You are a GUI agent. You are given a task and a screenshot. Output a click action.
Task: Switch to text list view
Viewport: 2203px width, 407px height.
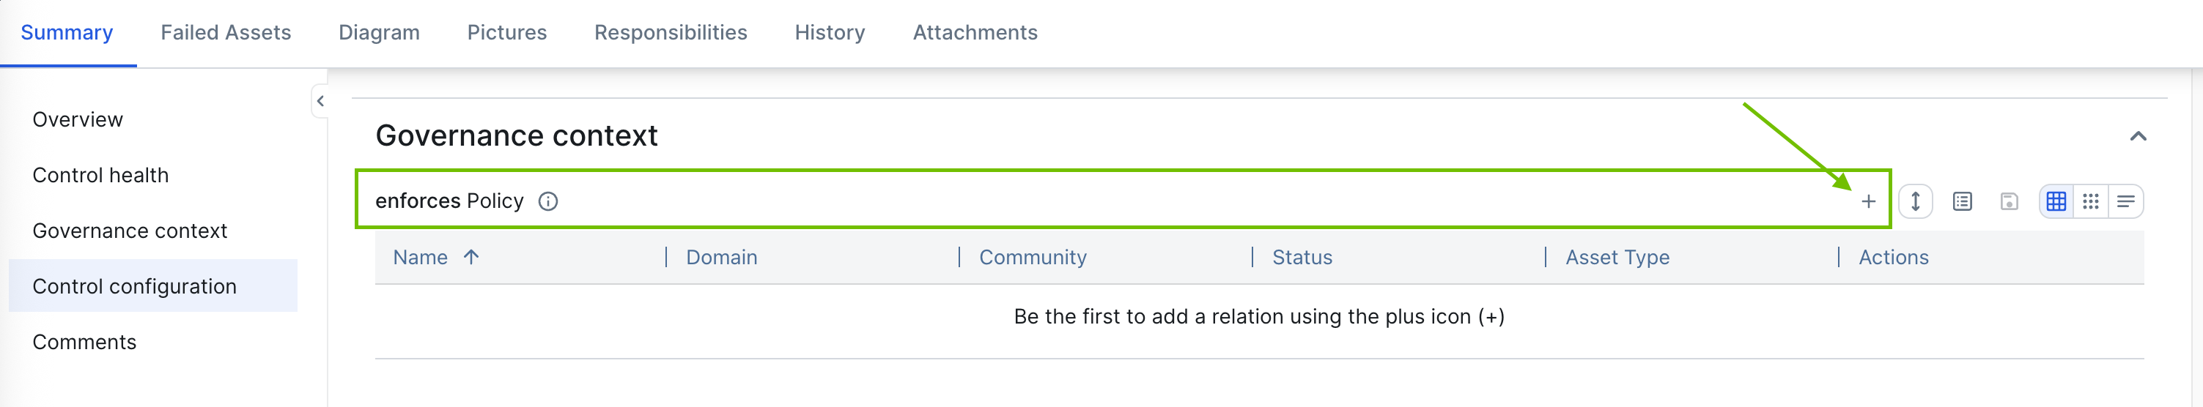pos(2126,202)
